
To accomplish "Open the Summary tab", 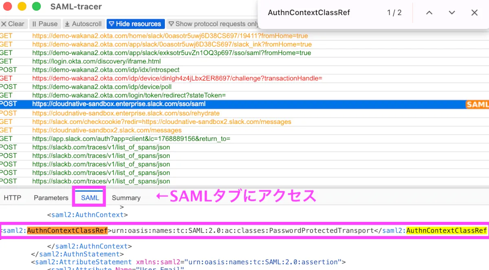I will (x=126, y=198).
